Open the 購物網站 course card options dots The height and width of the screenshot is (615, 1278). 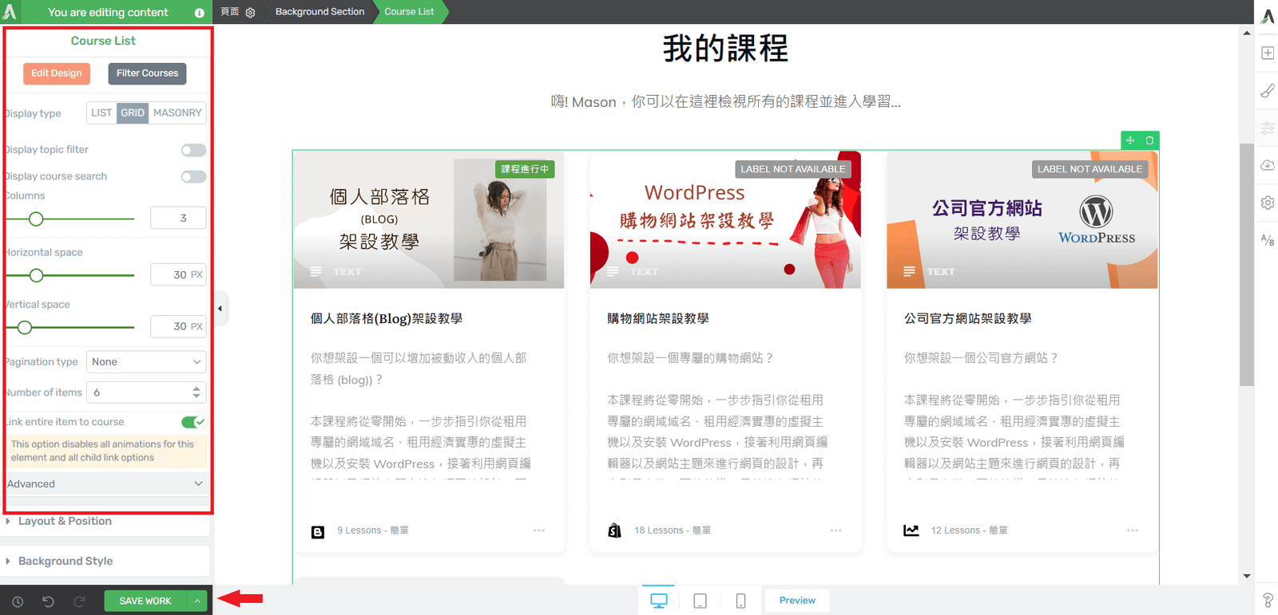(x=835, y=530)
